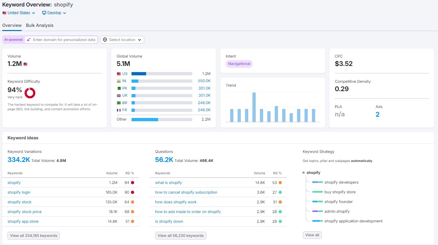Sort Questions table by KD % column header
The height and width of the screenshot is (245, 438).
[277, 173]
